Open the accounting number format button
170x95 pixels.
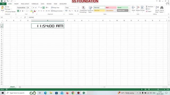(66, 11)
